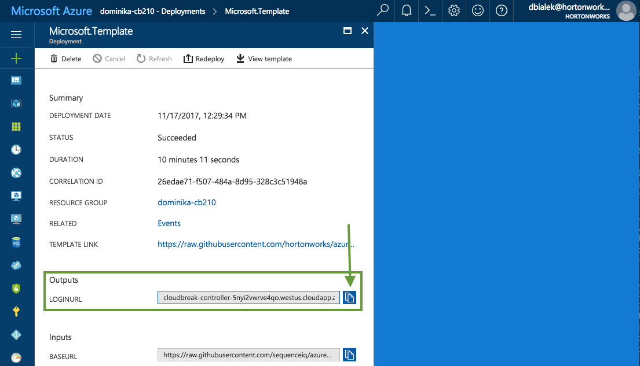Open the Dashboard icon in the sidebar

[16, 80]
